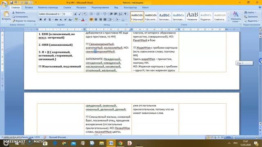Decrease font size with the shrink font icon

click(80, 14)
